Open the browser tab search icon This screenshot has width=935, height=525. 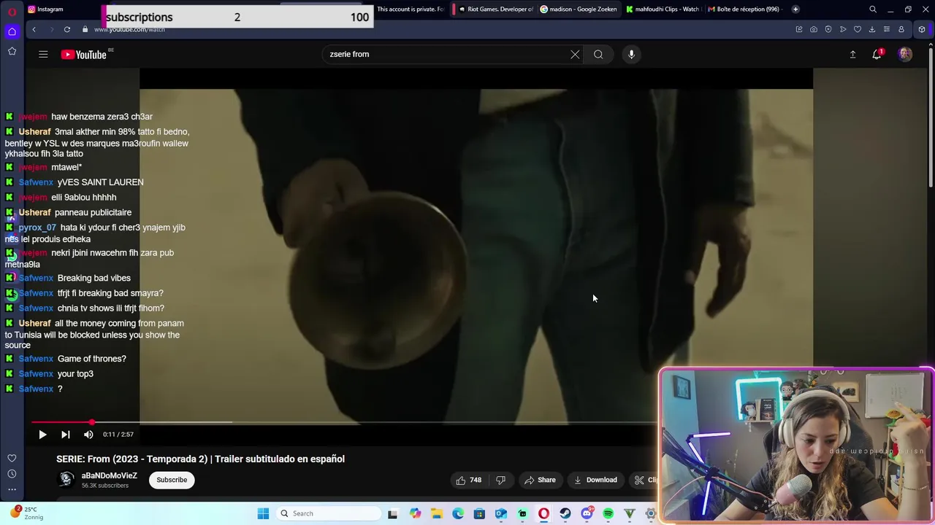[873, 9]
